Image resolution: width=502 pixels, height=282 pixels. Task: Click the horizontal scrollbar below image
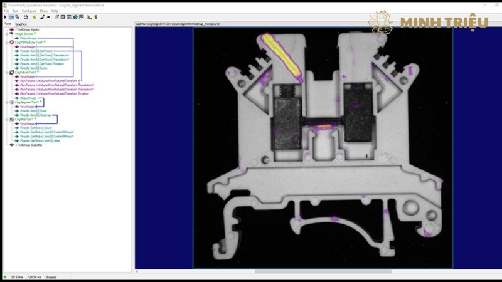(314, 271)
